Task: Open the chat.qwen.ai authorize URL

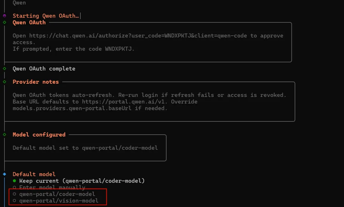Action: tap(138, 36)
